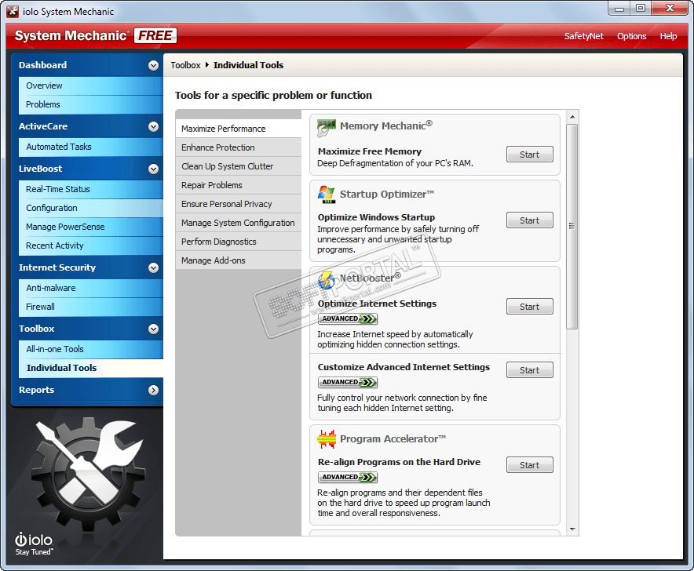Click the wrench and screwdriver gear logo
Image resolution: width=694 pixels, height=571 pixels.
tap(88, 473)
